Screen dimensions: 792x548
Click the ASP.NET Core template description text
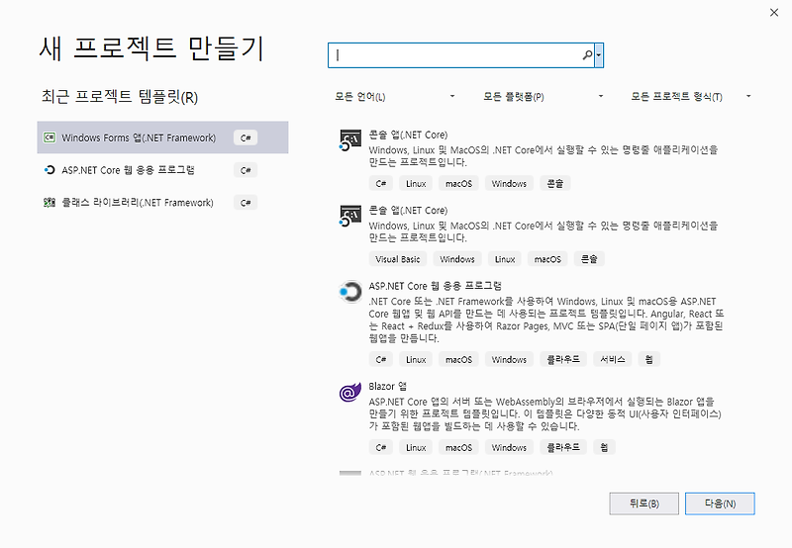[546, 320]
